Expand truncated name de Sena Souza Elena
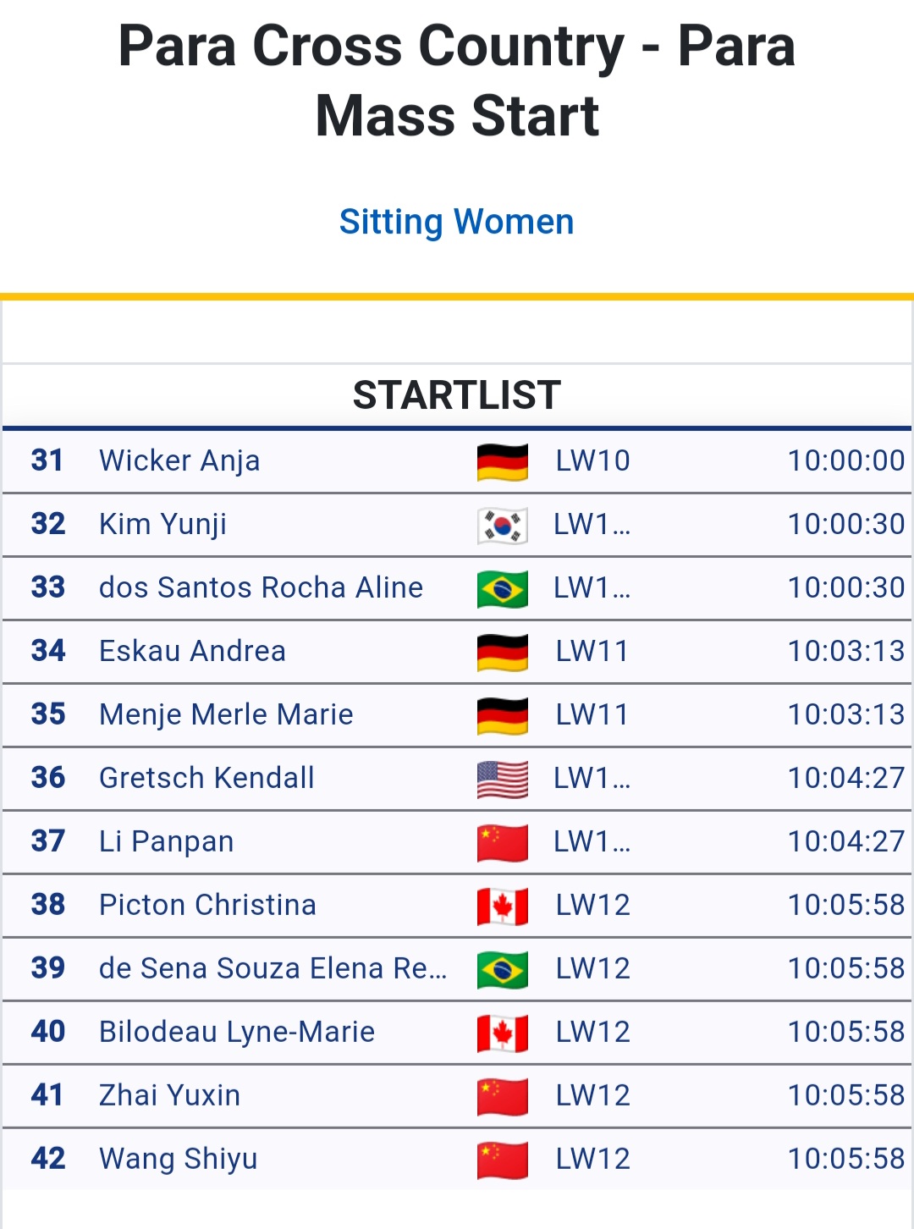This screenshot has width=914, height=1229. pyautogui.click(x=273, y=968)
